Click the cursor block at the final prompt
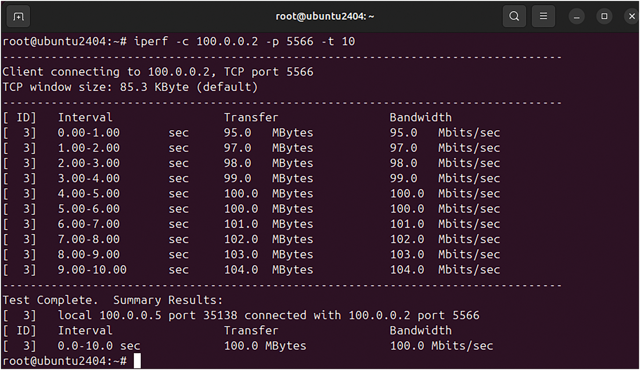Image resolution: width=640 pixels, height=370 pixels. coord(137,361)
